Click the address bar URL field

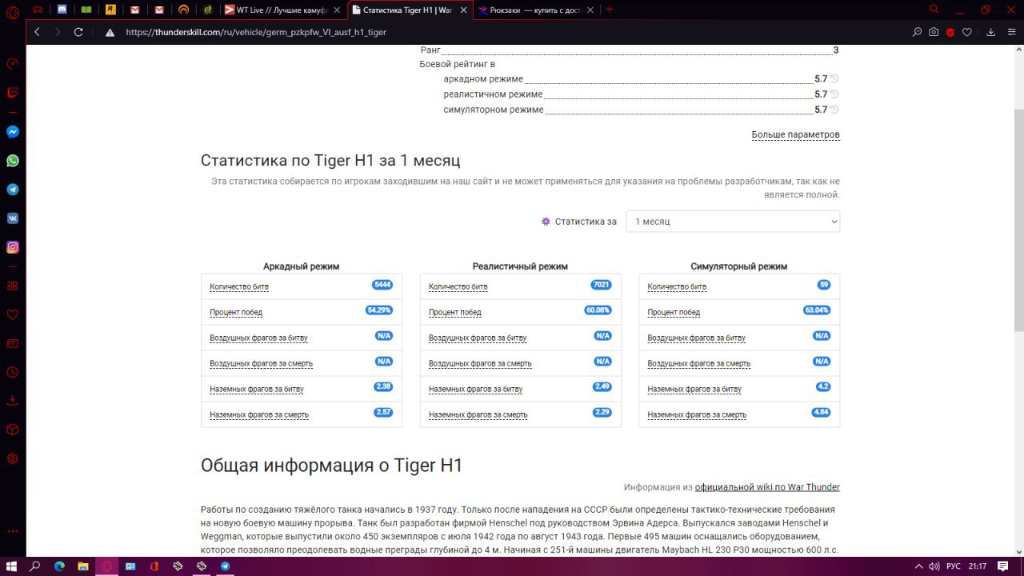(x=512, y=33)
